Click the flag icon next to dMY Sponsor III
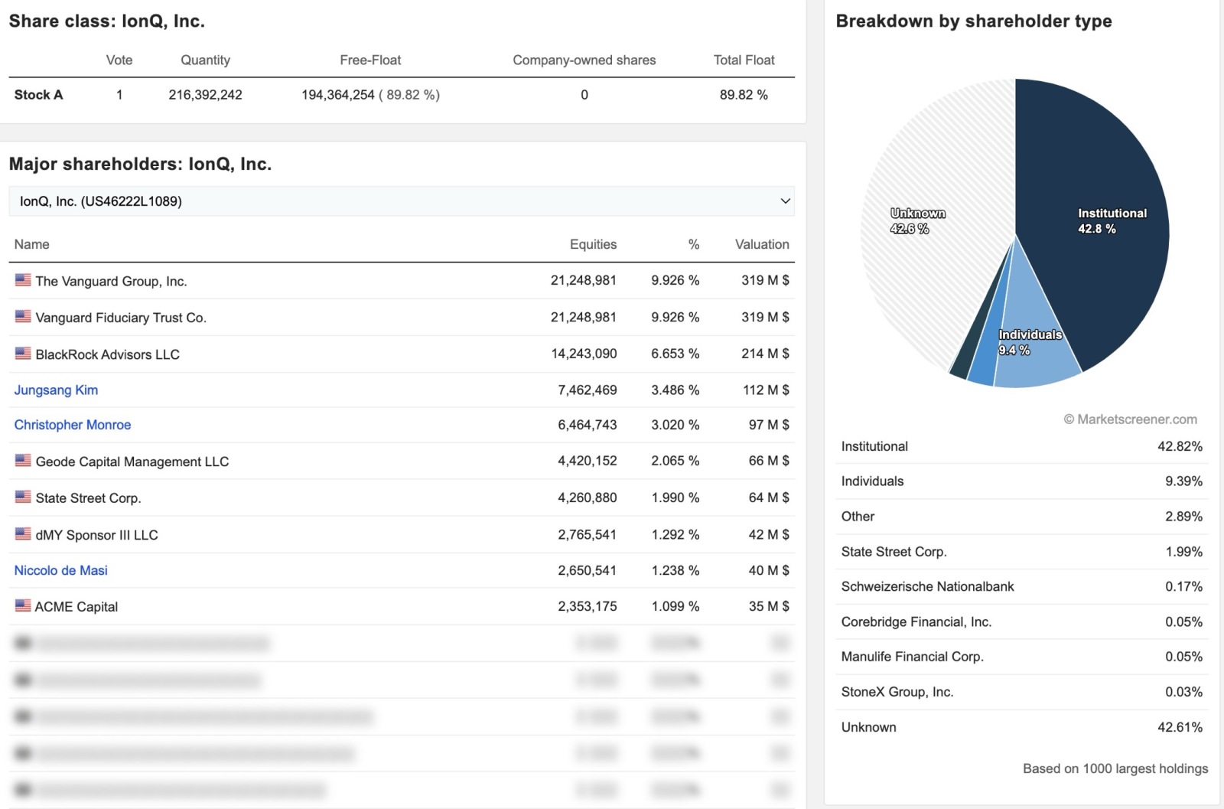The image size is (1224, 809). [x=23, y=534]
